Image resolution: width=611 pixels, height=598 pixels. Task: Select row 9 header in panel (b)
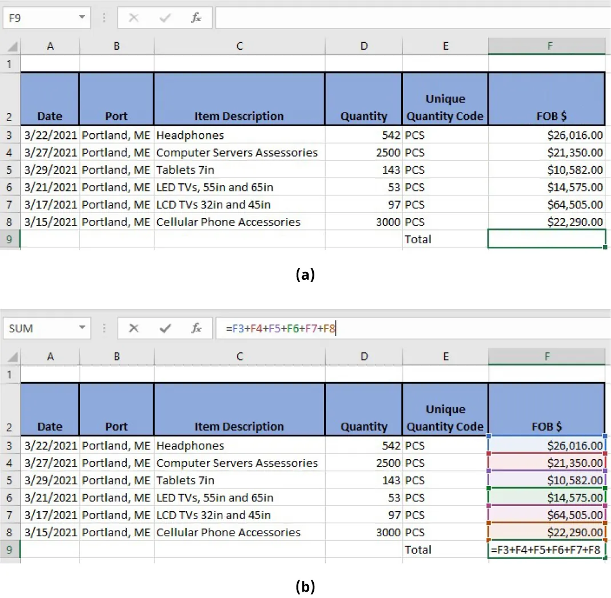click(x=10, y=549)
